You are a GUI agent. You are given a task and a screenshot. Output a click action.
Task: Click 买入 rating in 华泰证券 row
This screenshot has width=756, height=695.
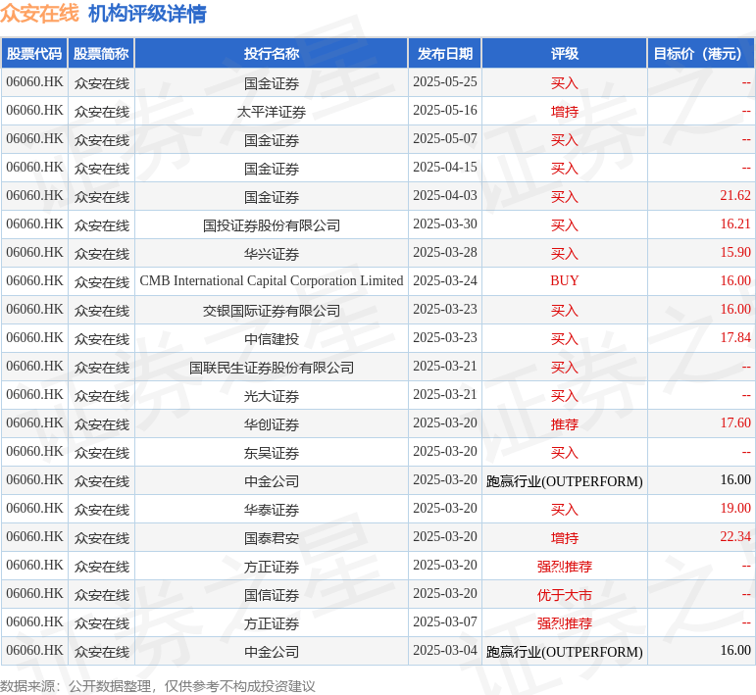click(x=565, y=510)
